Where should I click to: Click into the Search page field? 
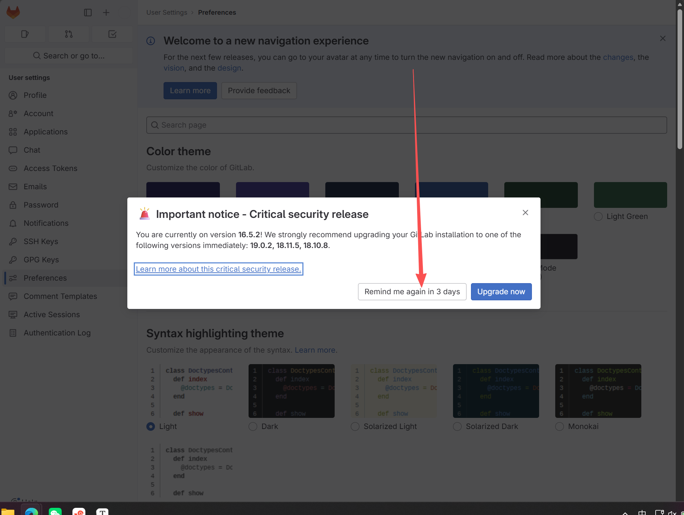tap(407, 125)
